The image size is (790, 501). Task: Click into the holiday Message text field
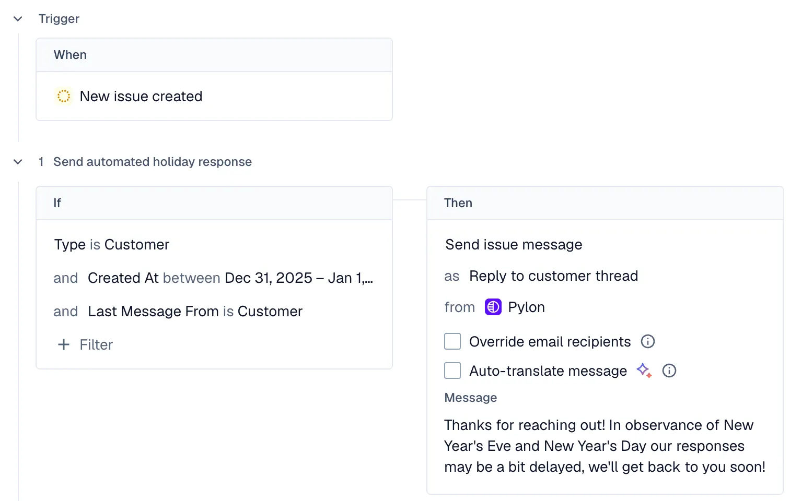pyautogui.click(x=604, y=446)
